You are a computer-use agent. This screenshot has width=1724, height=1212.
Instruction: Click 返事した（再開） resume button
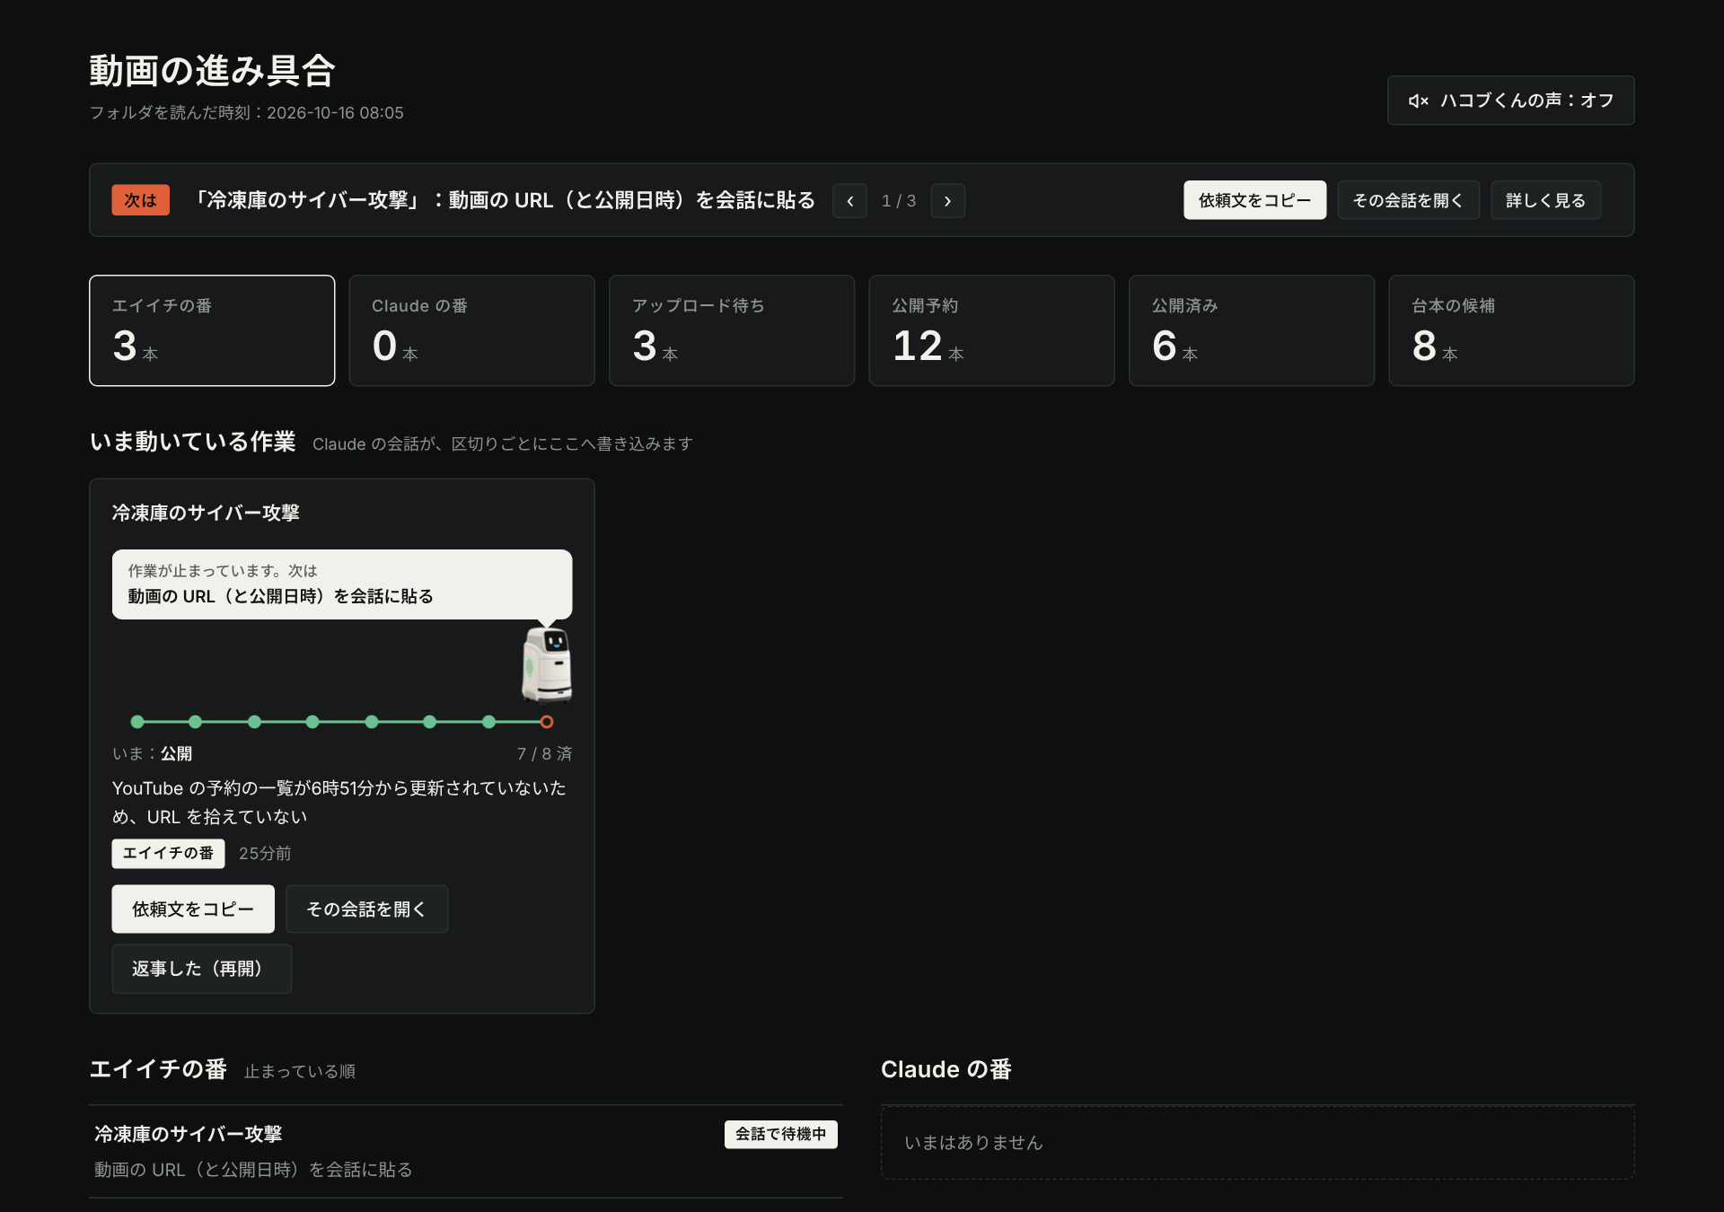201,969
